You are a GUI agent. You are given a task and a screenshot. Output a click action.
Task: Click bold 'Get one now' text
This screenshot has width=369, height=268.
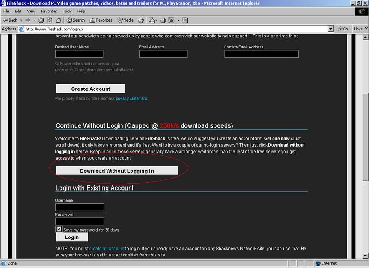click(x=277, y=138)
